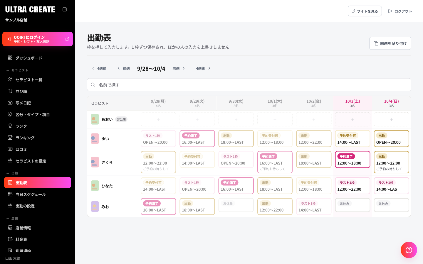Click 前週を貼り付け button
Screen dimensions: 423x264
390,43
